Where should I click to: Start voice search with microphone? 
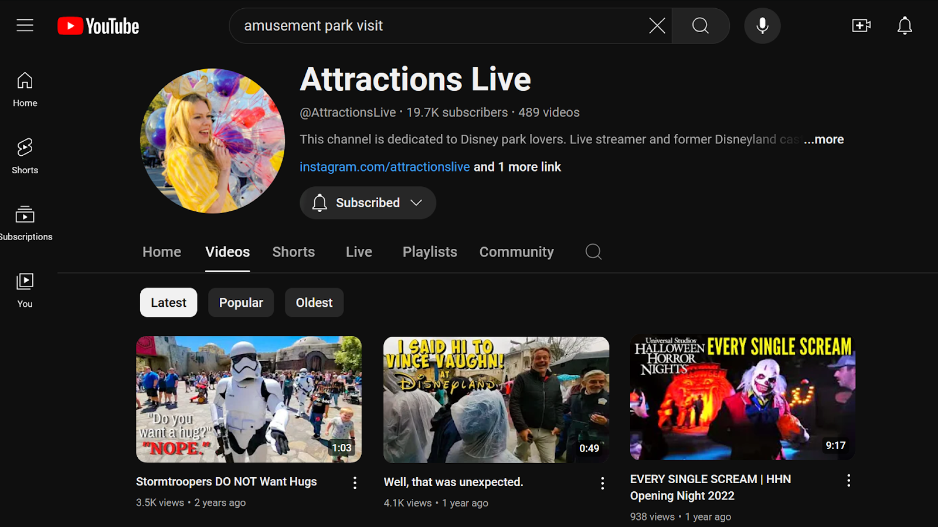tap(762, 26)
